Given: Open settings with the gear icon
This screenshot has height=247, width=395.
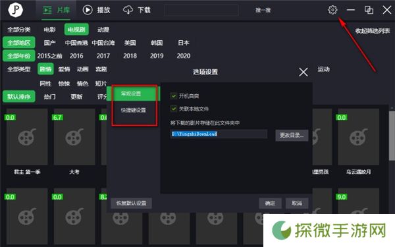Looking at the screenshot, I should [x=332, y=10].
